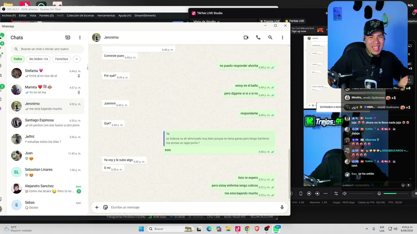
Task: Open the OBS Colección de Escenas menu
Action: click(80, 16)
